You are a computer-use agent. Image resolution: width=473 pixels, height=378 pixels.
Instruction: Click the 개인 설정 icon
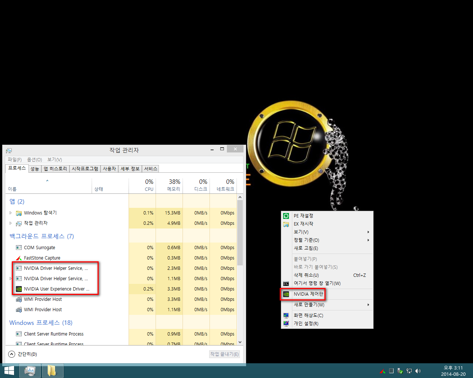pos(286,324)
